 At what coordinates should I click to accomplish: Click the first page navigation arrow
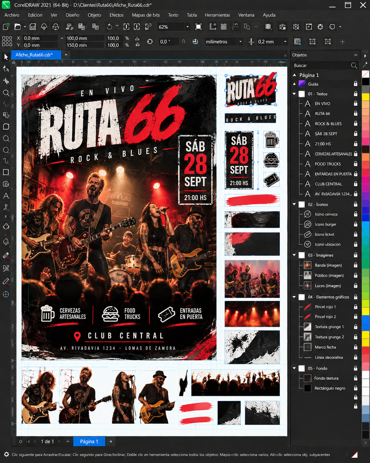pyautogui.click(x=28, y=442)
